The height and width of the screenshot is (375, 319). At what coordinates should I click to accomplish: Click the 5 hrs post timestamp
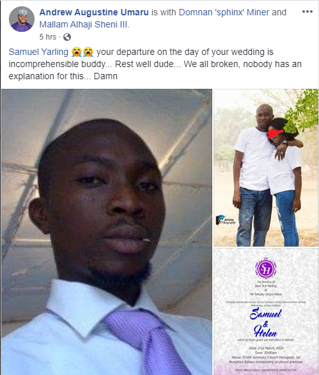(x=47, y=37)
